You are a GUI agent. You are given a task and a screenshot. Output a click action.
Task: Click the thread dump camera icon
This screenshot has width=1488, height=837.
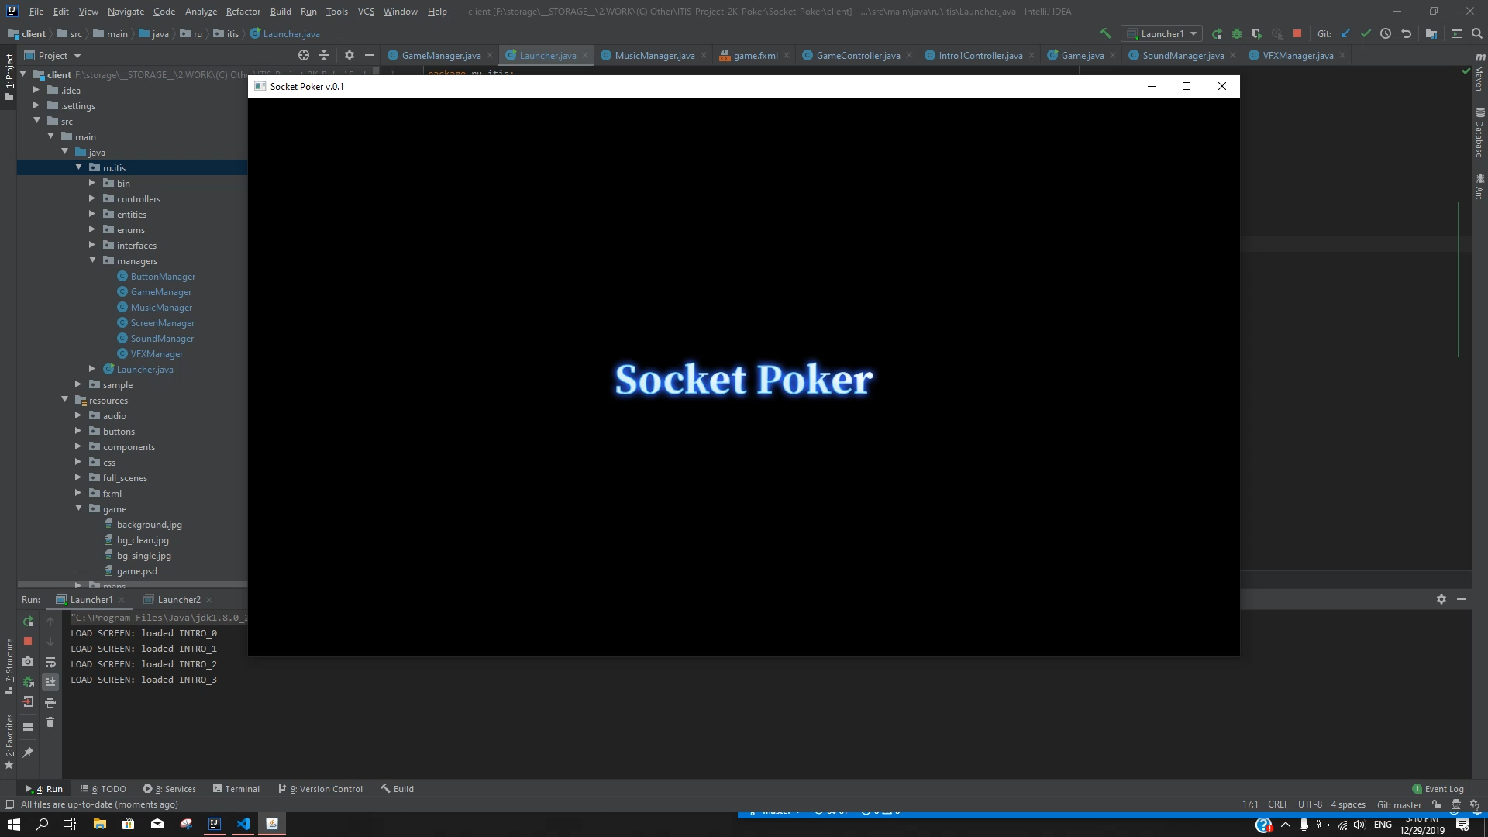click(28, 661)
